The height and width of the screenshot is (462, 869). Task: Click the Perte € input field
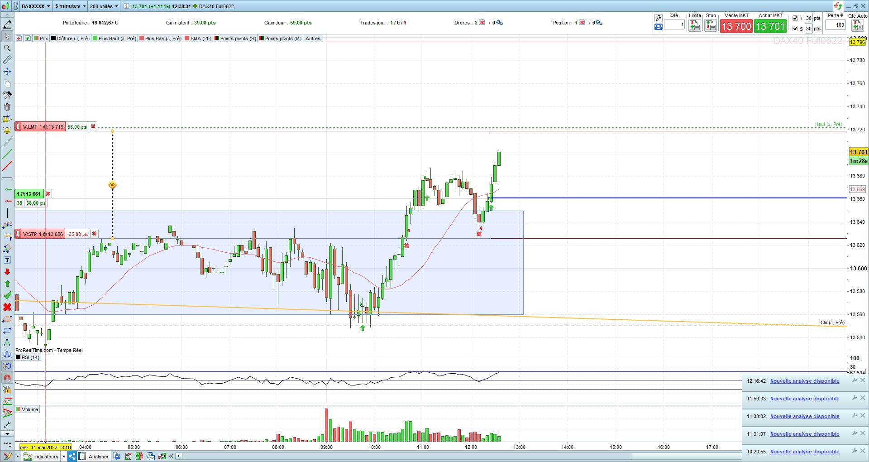836,25
